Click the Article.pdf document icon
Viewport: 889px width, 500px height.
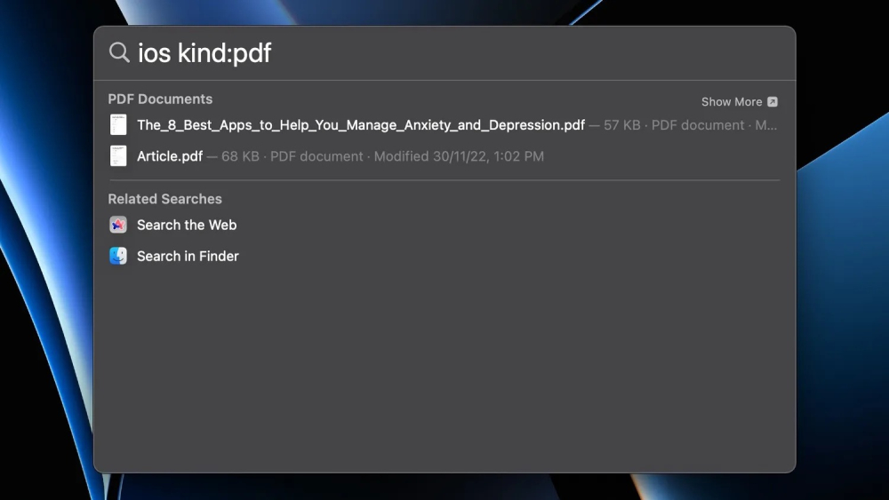pyautogui.click(x=118, y=156)
